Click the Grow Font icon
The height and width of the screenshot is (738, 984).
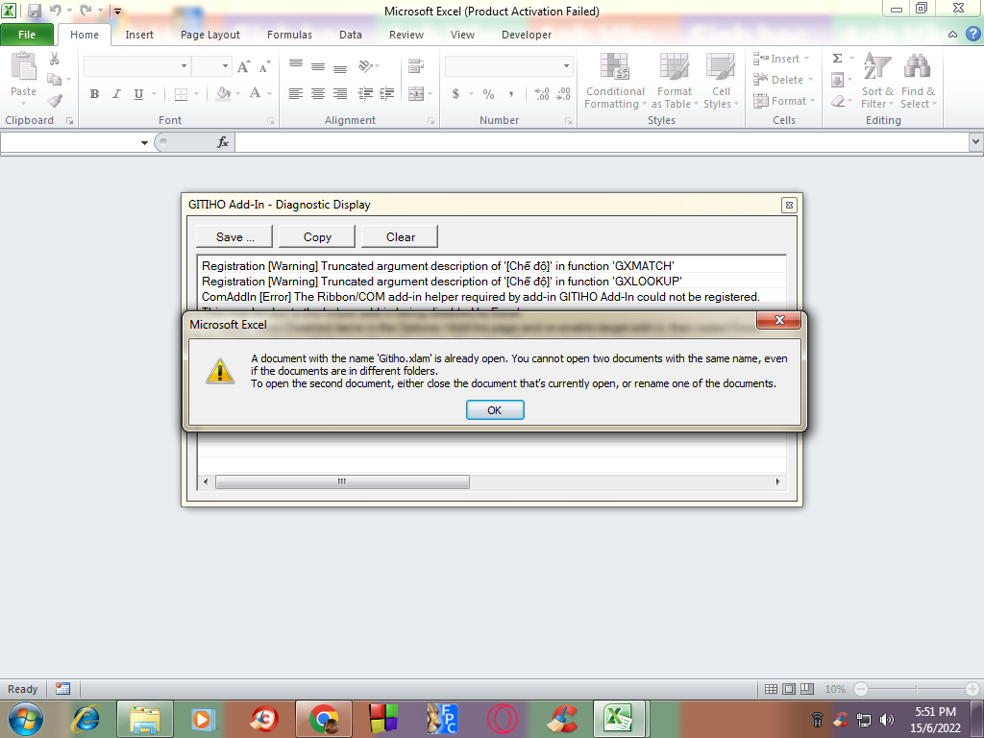[243, 66]
